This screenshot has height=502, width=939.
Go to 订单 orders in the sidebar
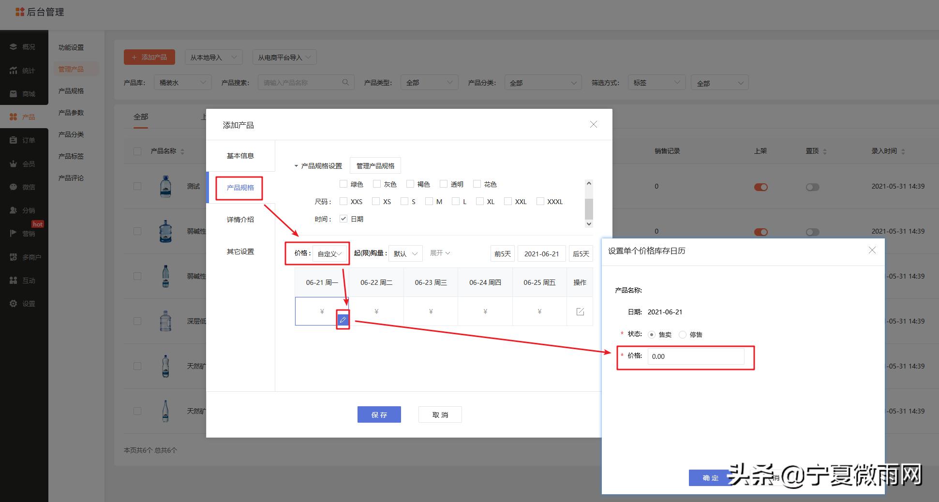pyautogui.click(x=24, y=140)
